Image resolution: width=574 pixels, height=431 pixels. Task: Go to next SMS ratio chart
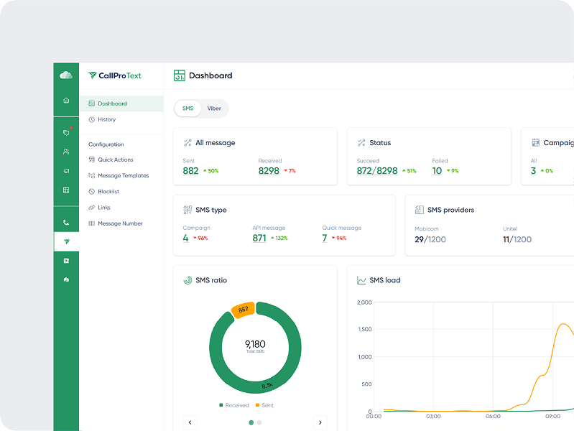[320, 422]
